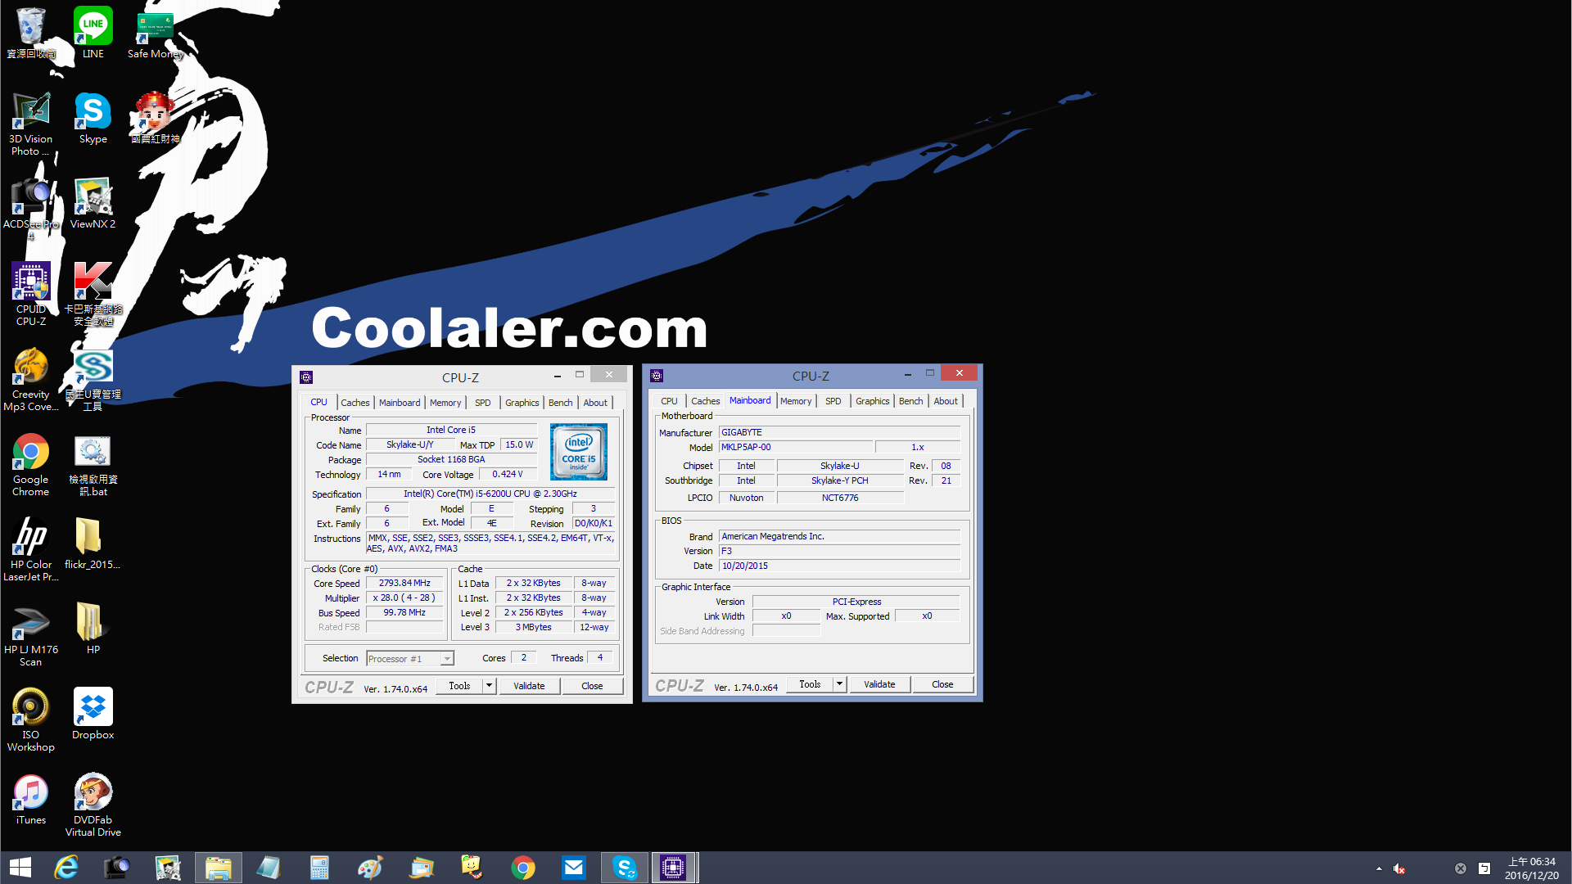Open ACDSee Pro desktop shortcut
The image size is (1572, 884).
(x=31, y=209)
